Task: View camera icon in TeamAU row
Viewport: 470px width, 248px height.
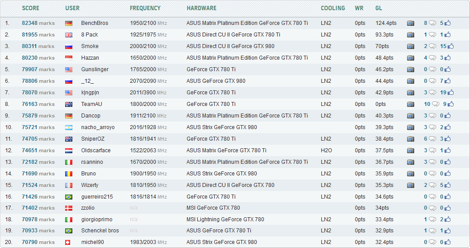Action: pyautogui.click(x=411, y=104)
